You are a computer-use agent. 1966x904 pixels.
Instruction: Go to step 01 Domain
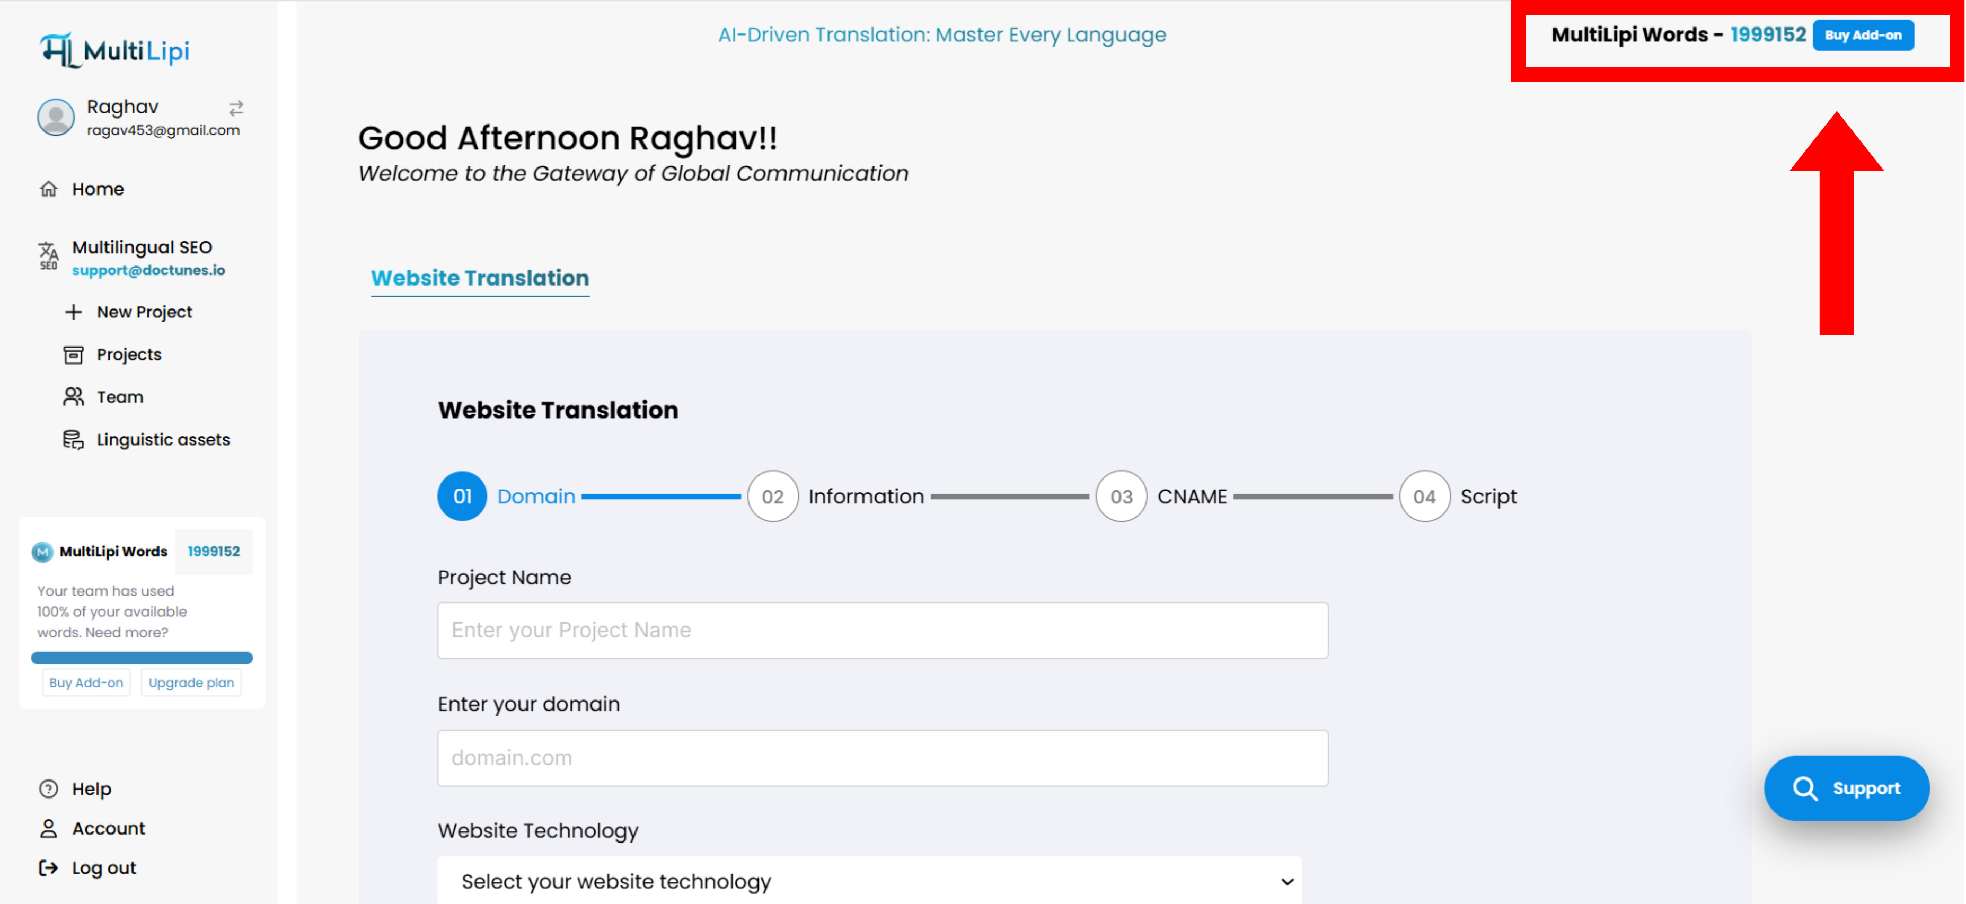506,496
